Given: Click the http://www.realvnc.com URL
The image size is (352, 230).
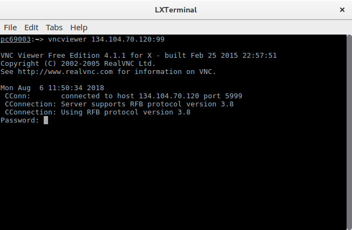Looking at the screenshot, I should click(65, 72).
